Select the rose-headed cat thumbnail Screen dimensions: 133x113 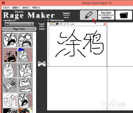tap(10, 85)
